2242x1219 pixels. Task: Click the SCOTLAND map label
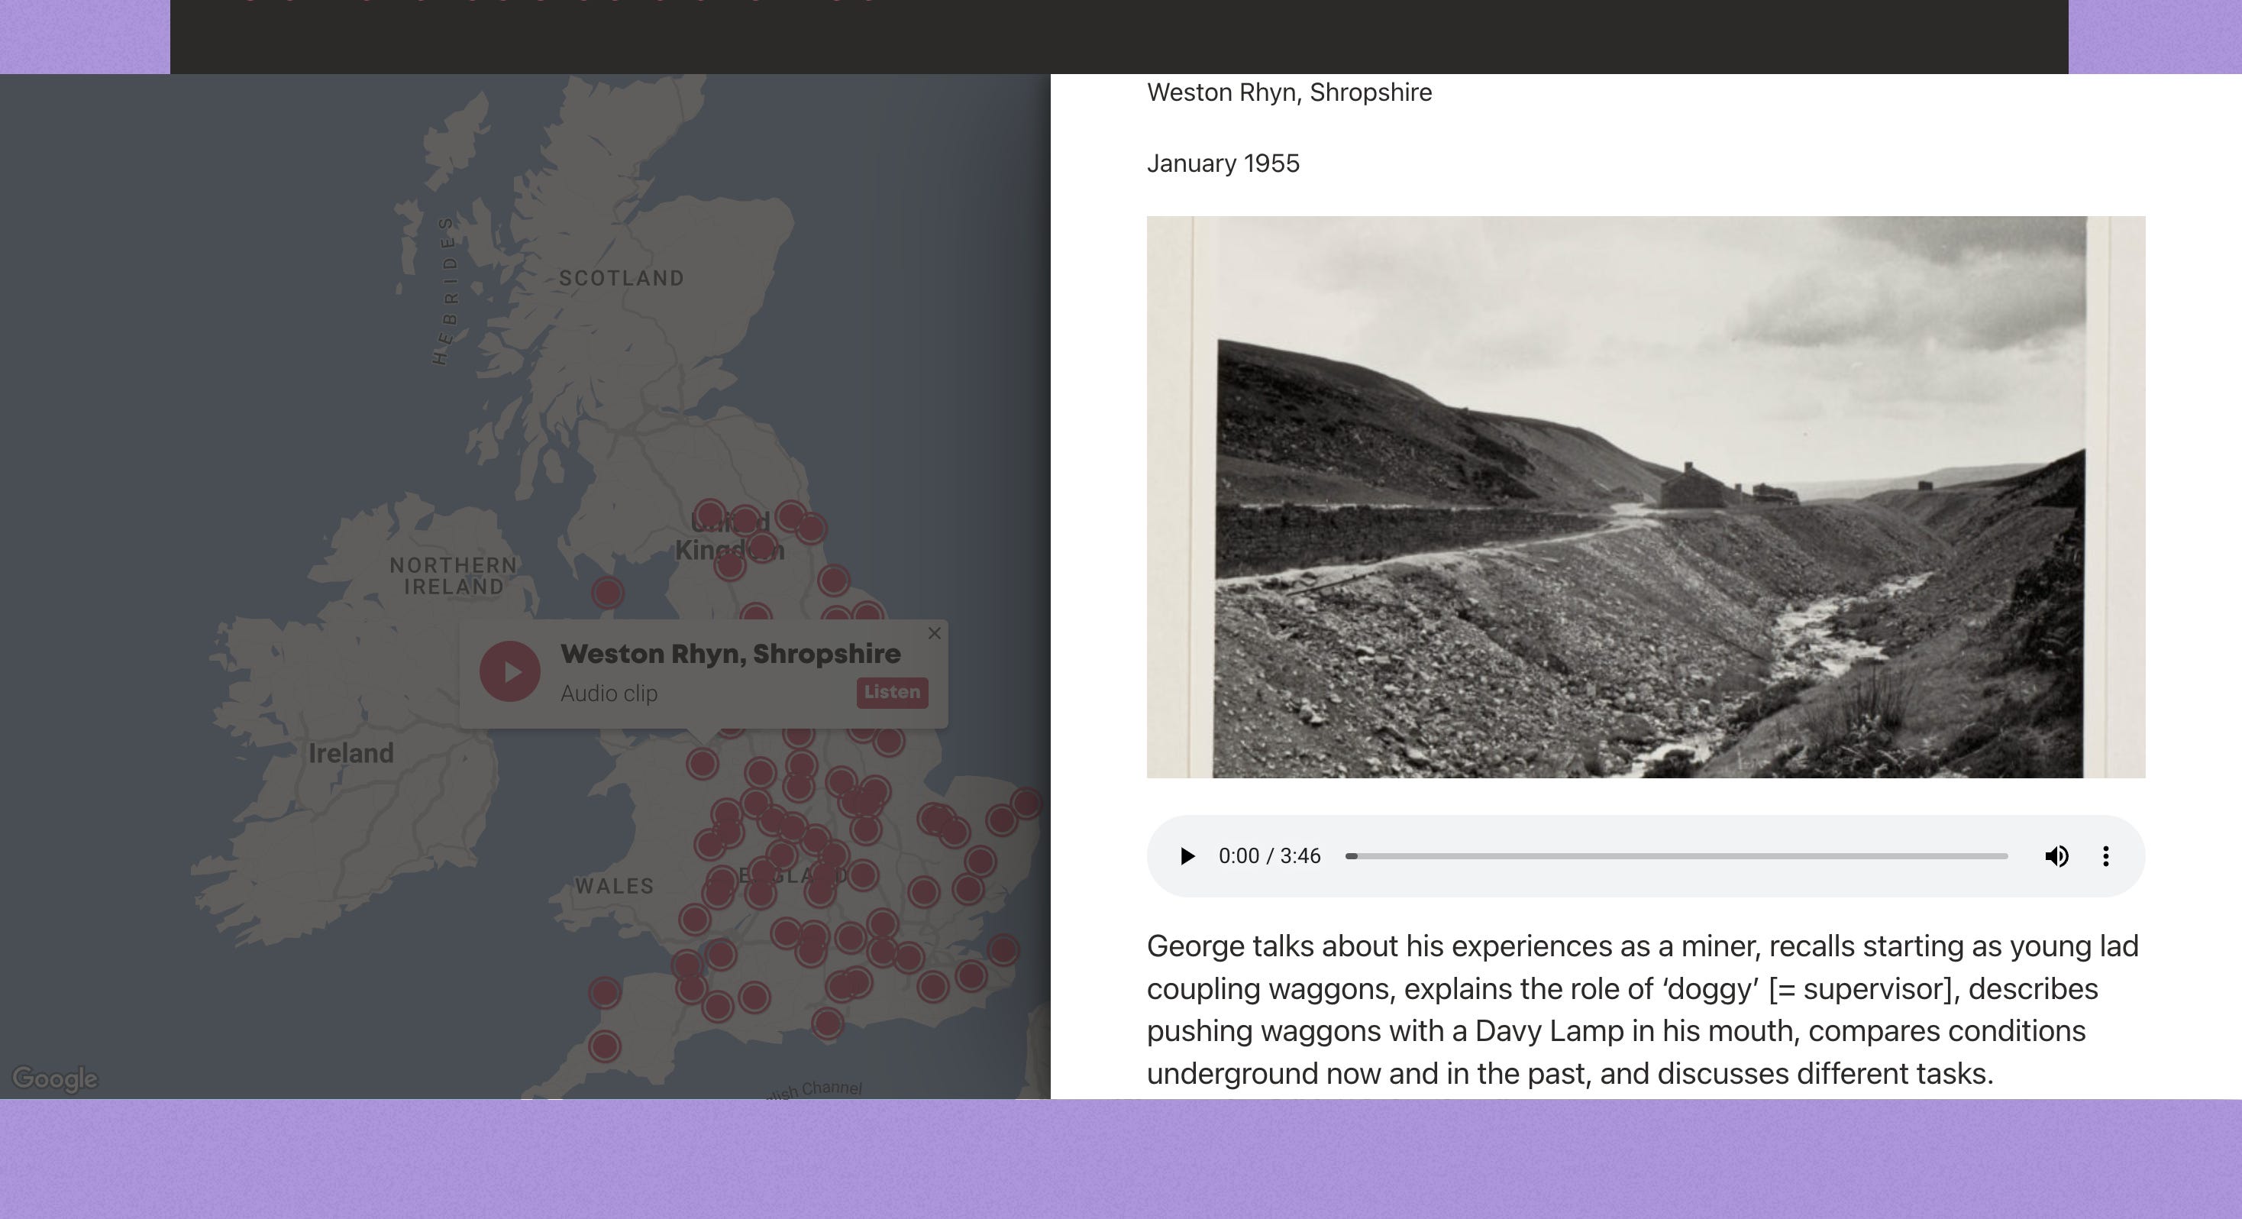click(622, 279)
